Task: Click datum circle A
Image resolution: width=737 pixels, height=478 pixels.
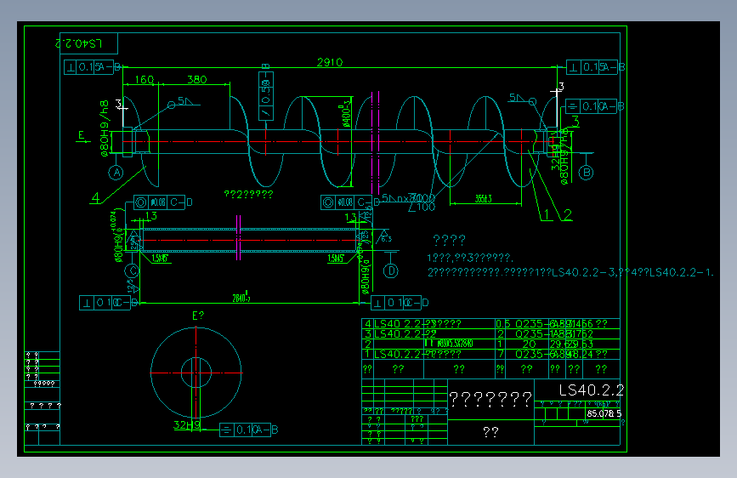Action: [x=116, y=173]
